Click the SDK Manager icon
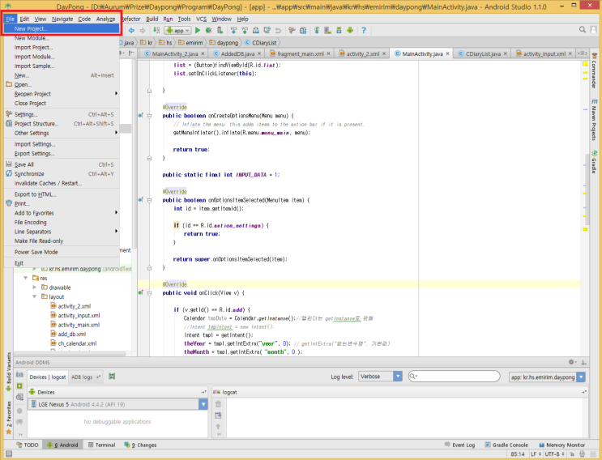 pos(339,30)
